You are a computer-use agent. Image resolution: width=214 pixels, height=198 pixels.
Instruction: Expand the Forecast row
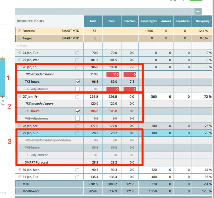click(x=20, y=31)
